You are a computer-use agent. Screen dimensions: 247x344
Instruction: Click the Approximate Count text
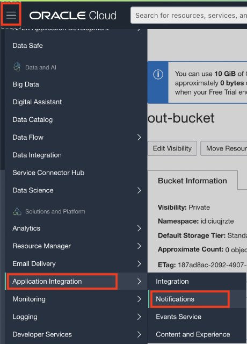coord(202,249)
